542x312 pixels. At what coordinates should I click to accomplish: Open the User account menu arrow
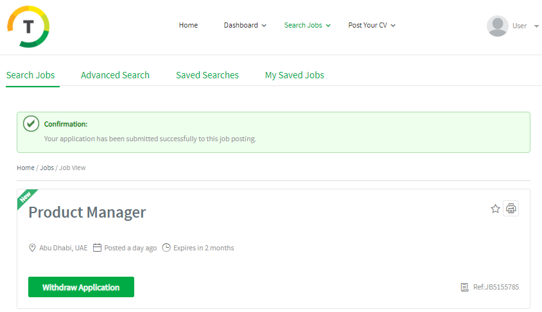tap(536, 26)
